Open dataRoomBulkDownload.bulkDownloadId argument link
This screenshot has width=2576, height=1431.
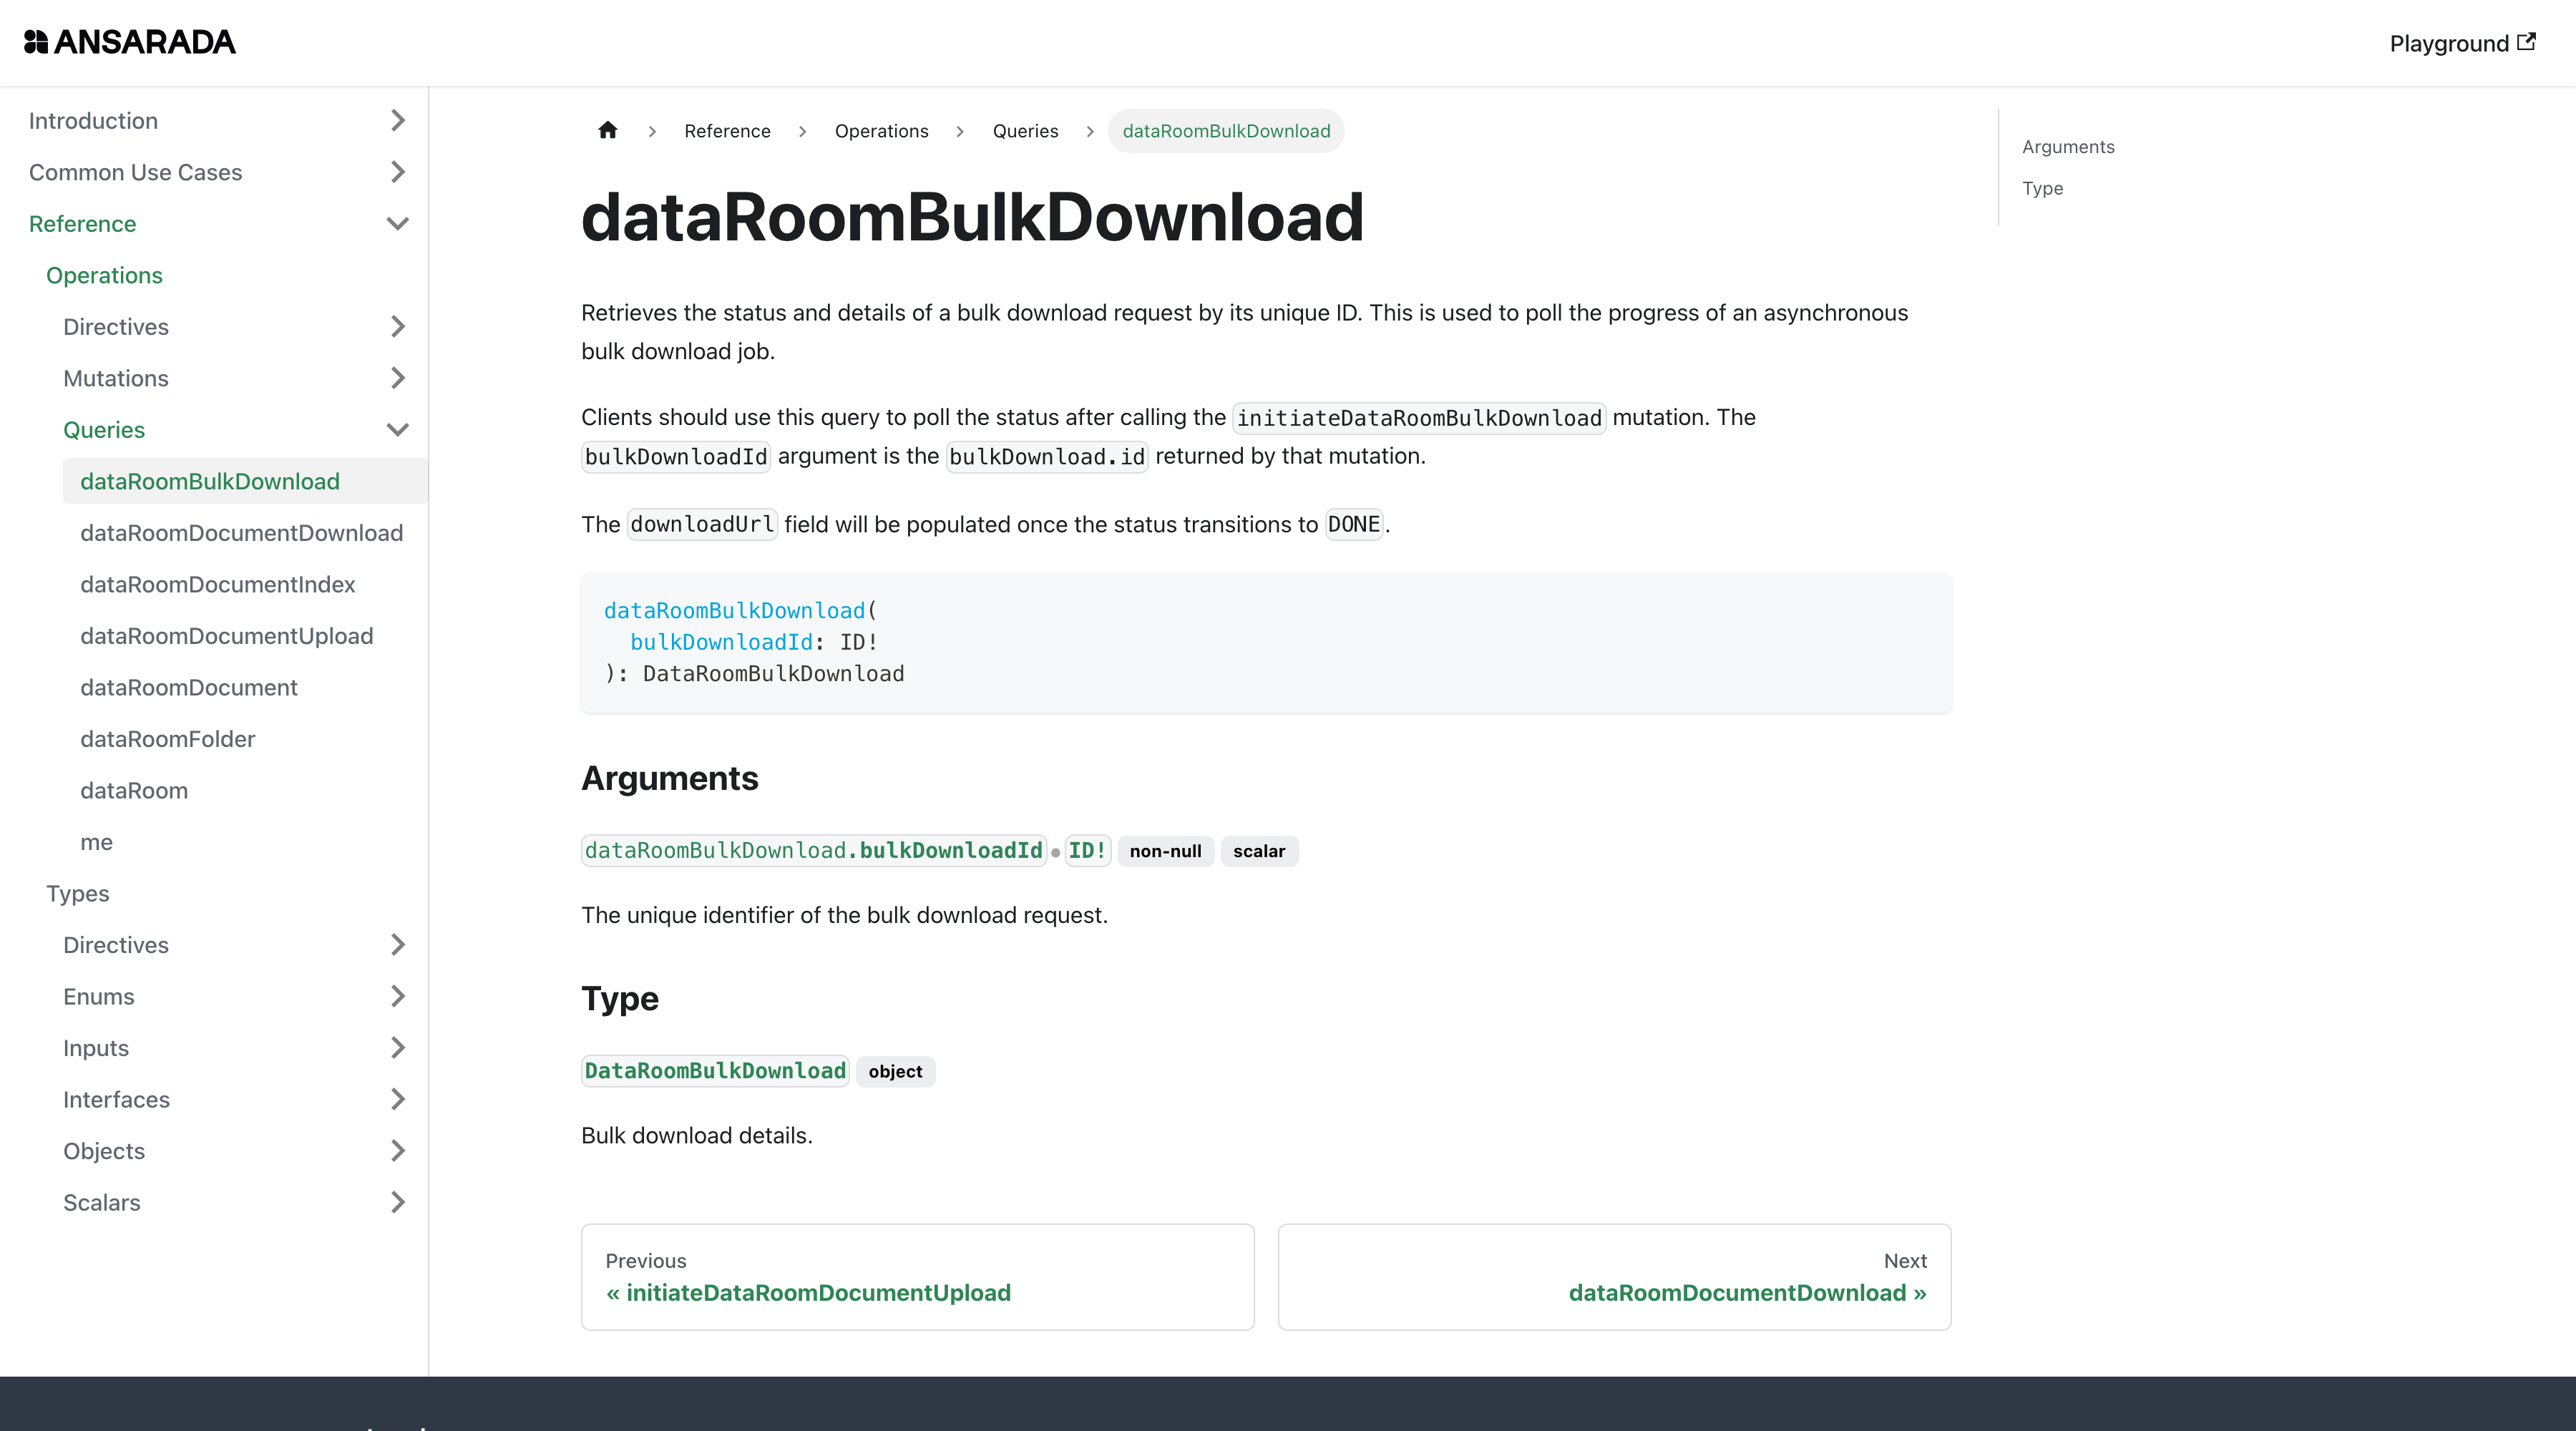click(x=813, y=851)
